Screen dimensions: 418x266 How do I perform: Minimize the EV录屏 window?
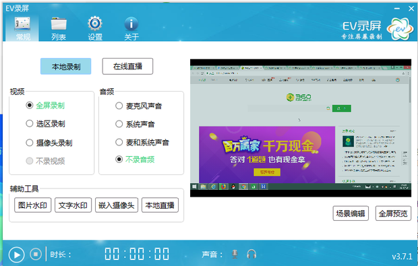[397, 9]
